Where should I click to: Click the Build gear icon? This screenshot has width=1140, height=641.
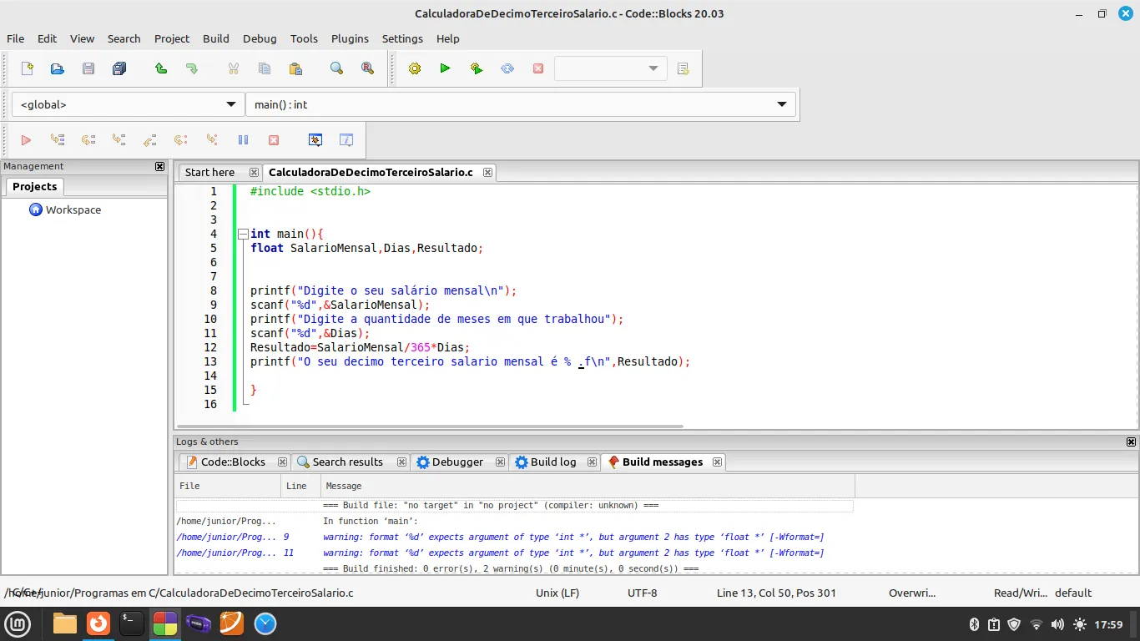415,68
